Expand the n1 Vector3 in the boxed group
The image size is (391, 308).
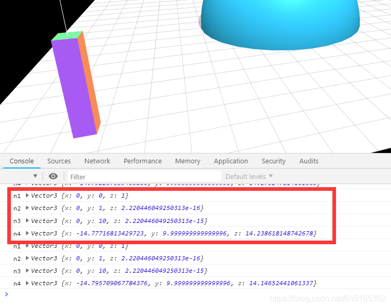pyautogui.click(x=27, y=195)
